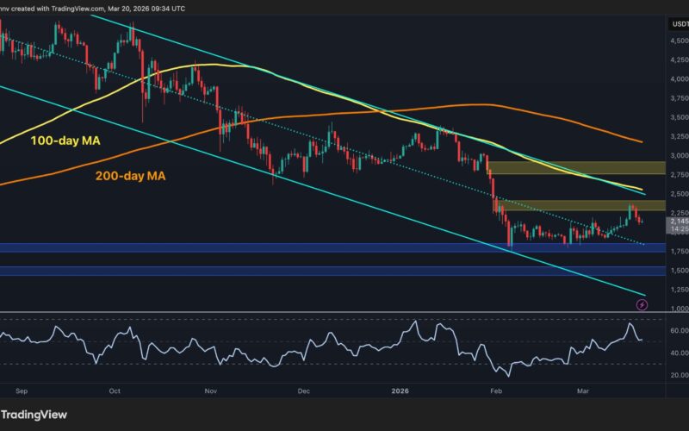Click the 1,000 price axis label
This screenshot has height=431, width=689.
(678, 309)
